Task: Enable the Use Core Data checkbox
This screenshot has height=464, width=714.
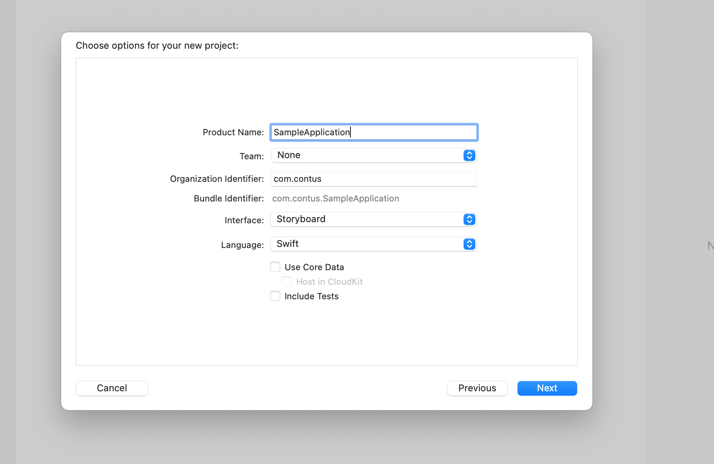Action: click(275, 267)
